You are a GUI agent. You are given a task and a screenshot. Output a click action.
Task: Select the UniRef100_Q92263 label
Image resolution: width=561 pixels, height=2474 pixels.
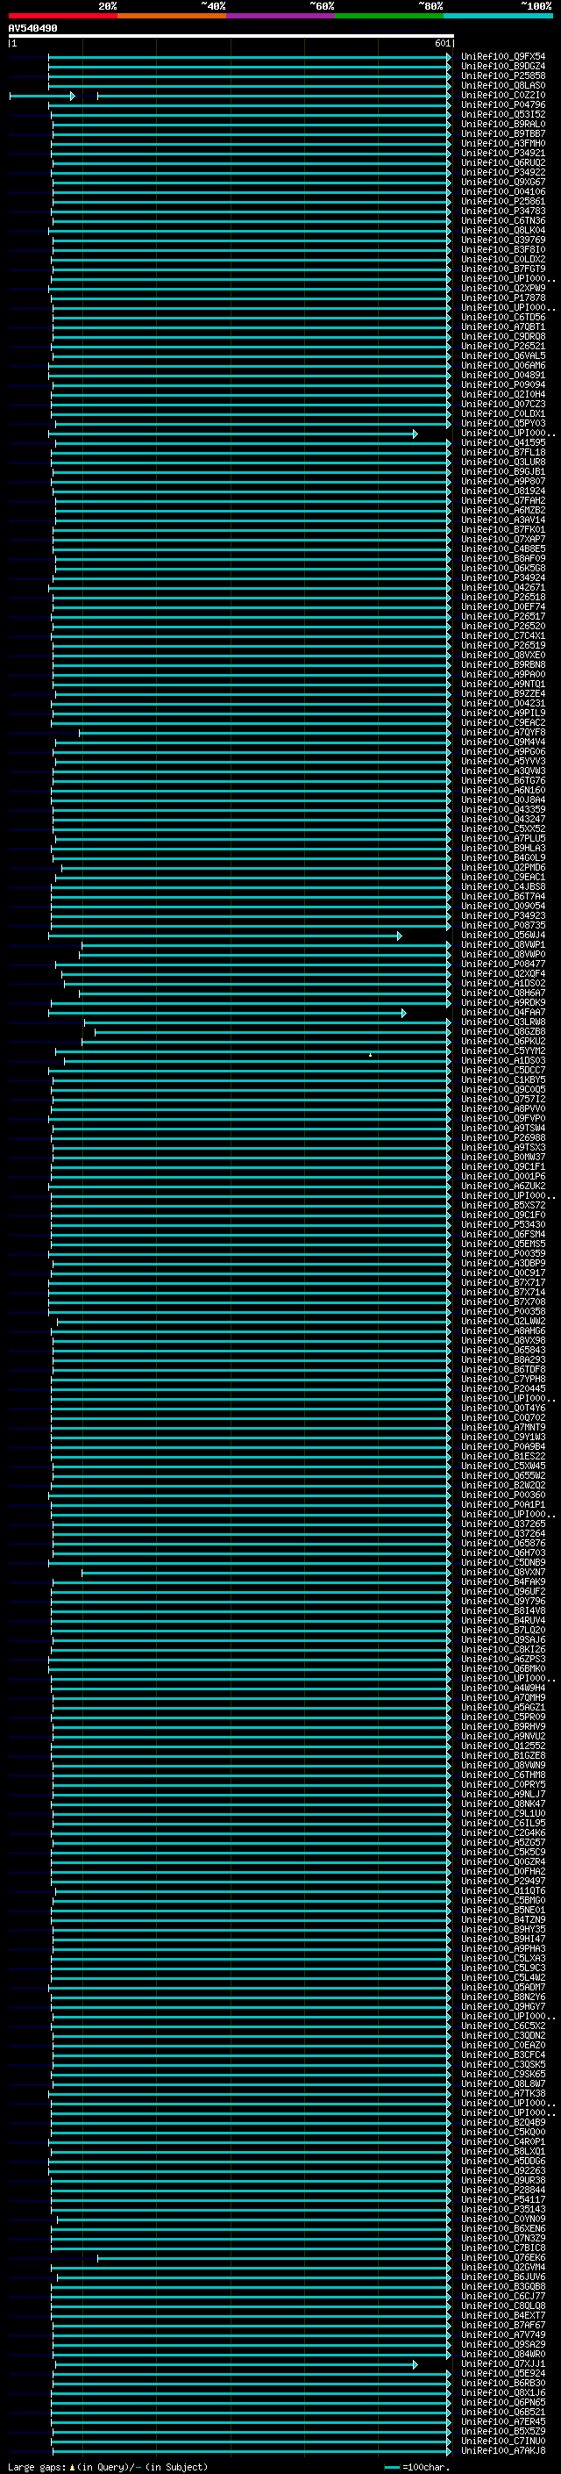tap(502, 2170)
